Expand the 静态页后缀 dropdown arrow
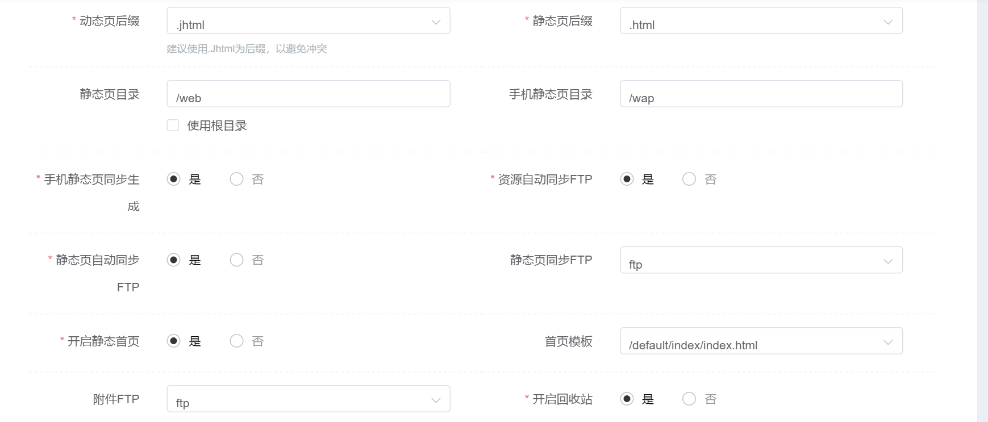 click(887, 22)
